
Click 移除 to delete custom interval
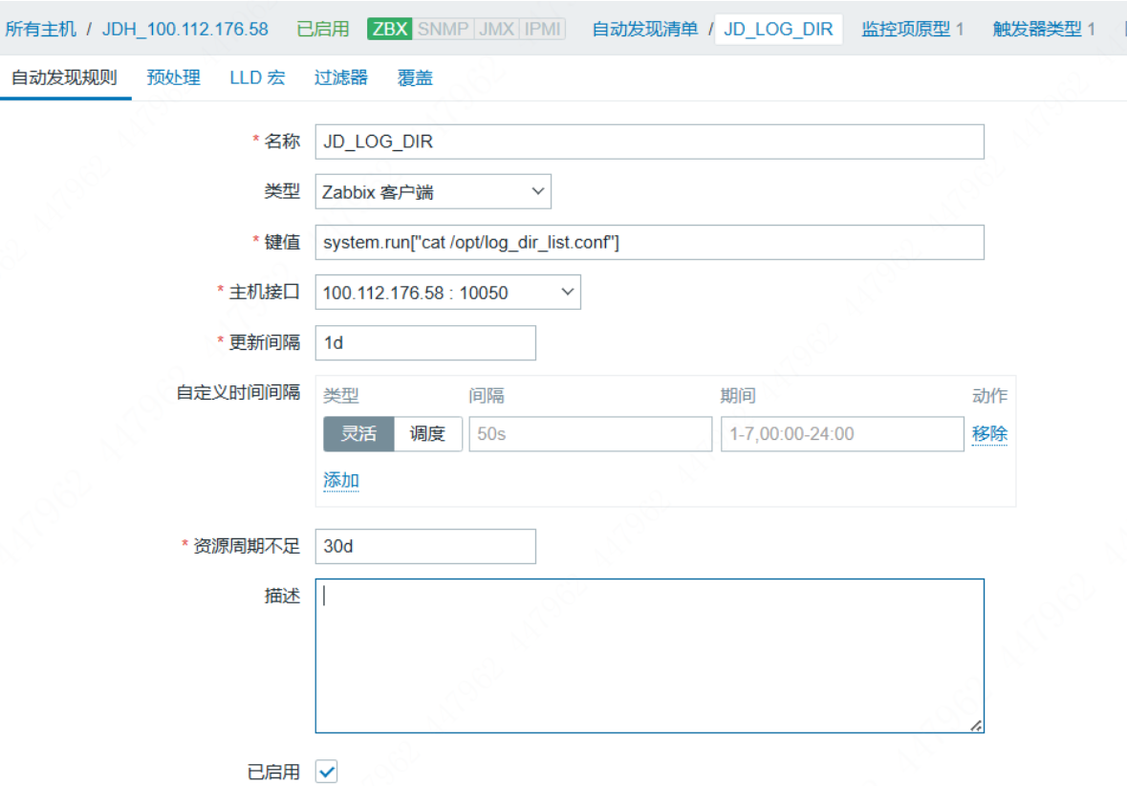click(989, 433)
